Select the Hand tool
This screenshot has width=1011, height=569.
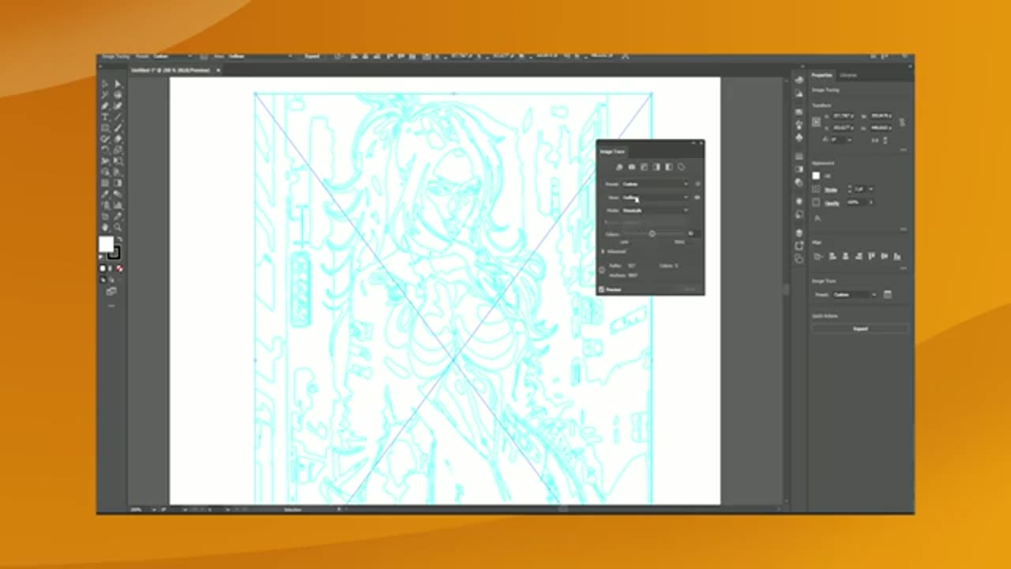105,228
